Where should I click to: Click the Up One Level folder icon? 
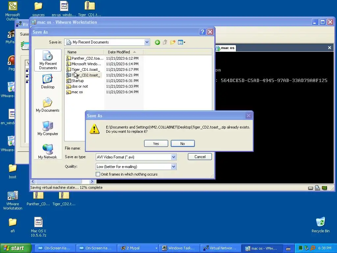coord(165,42)
